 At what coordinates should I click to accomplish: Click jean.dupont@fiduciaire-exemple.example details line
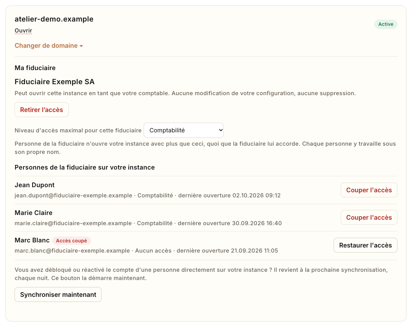pyautogui.click(x=148, y=195)
